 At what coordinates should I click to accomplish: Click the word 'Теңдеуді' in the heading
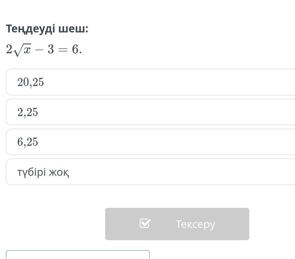30,29
